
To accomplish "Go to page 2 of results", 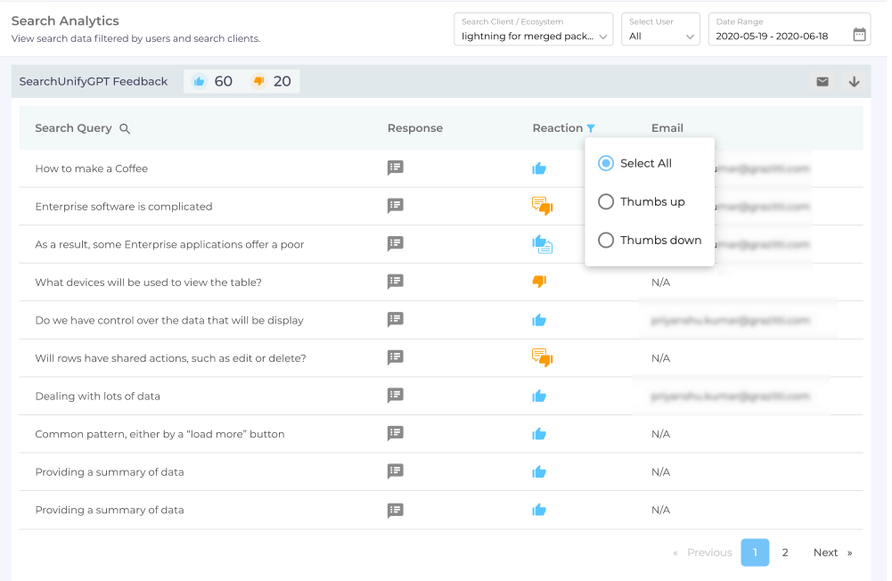I will 784,552.
